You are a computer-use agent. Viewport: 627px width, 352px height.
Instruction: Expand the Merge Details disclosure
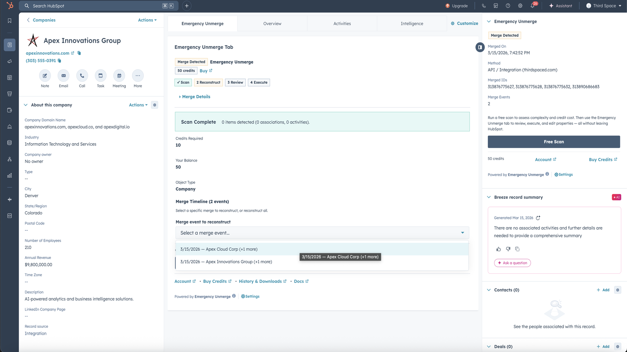tap(195, 97)
